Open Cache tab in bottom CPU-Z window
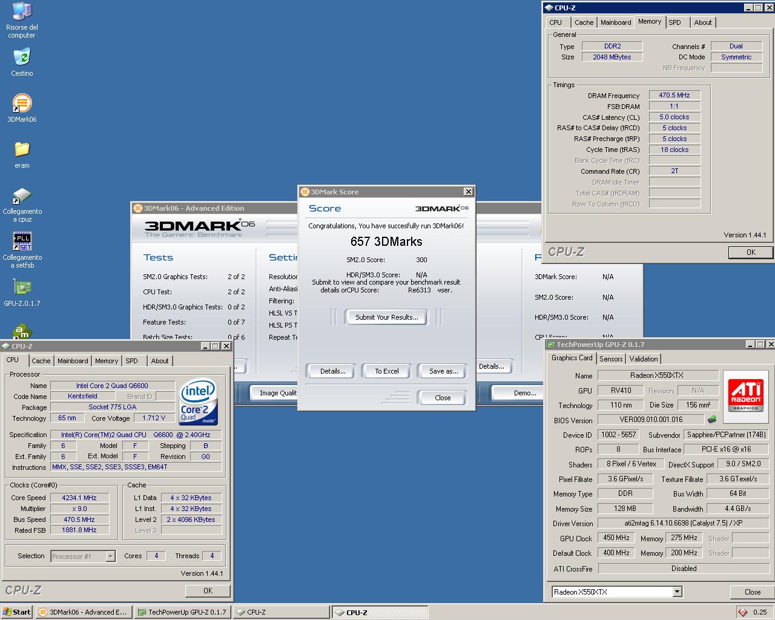Image resolution: width=775 pixels, height=620 pixels. tap(41, 361)
